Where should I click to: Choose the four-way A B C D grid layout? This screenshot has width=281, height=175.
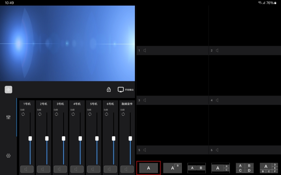(244, 168)
